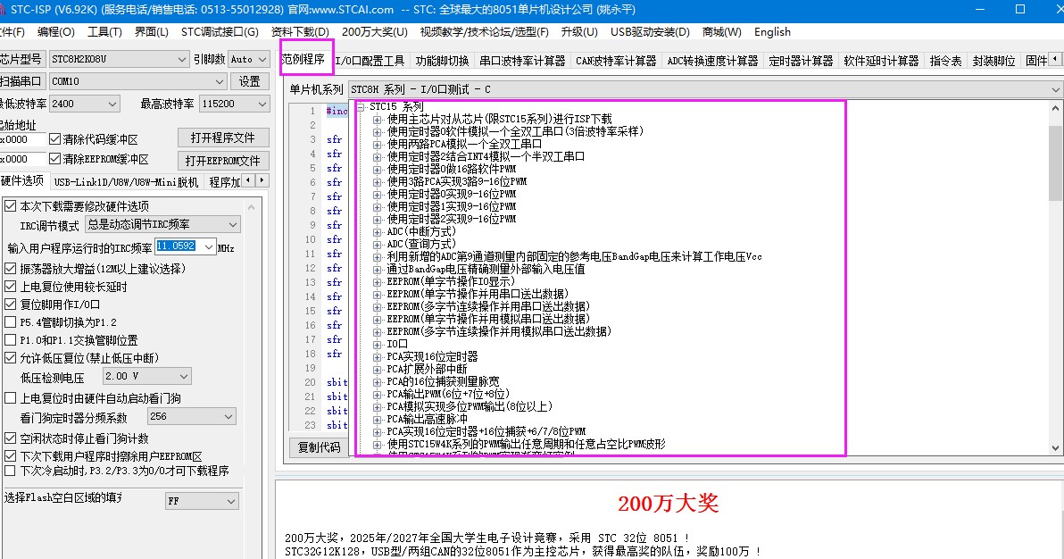Viewport: 1064px width, 559px height.
Task: Open the COM10 serial port dropdown
Action: [137, 81]
